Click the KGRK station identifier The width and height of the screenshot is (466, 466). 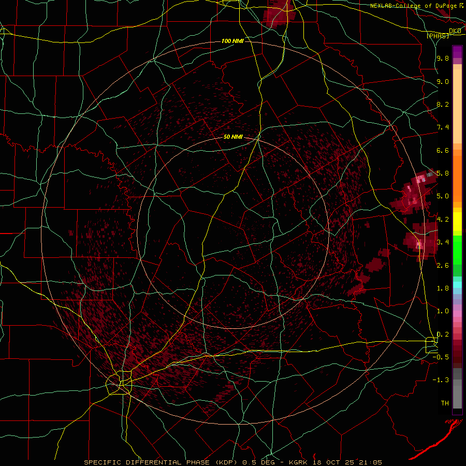point(297,462)
